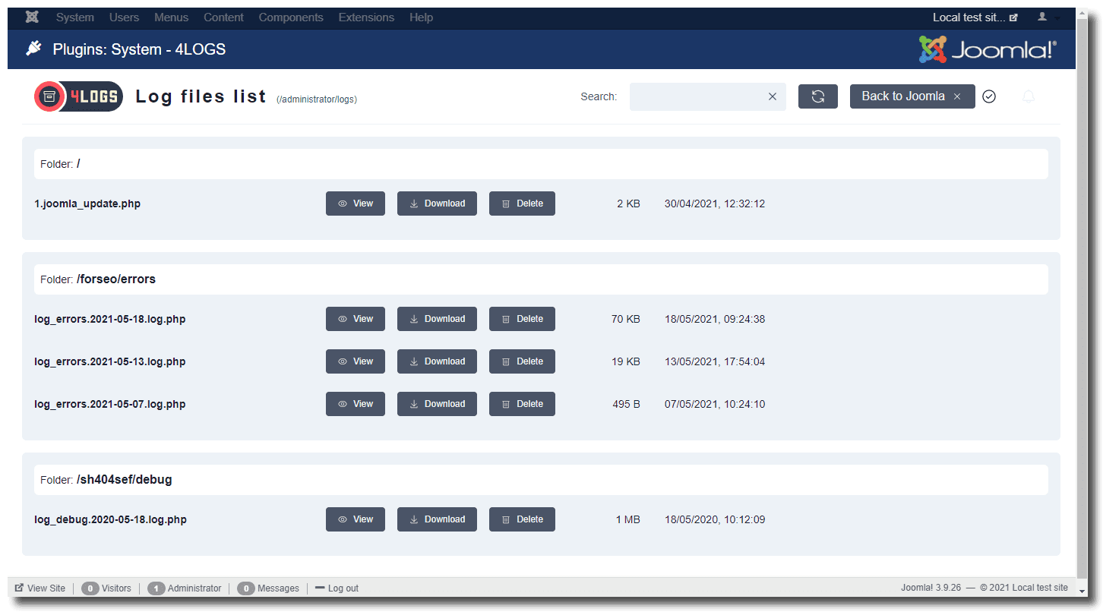Select file name log_errors.2021-05-13.log.php
Viewport: 1103px width, 612px height.
click(x=110, y=361)
